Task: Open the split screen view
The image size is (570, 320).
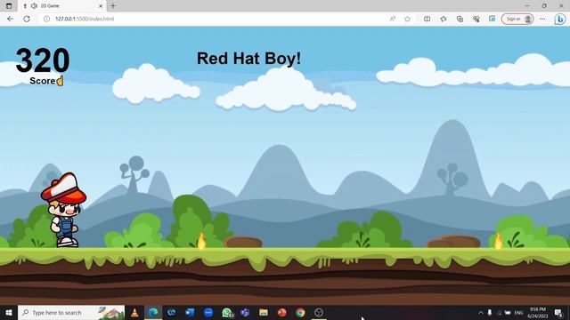Action: 427,19
